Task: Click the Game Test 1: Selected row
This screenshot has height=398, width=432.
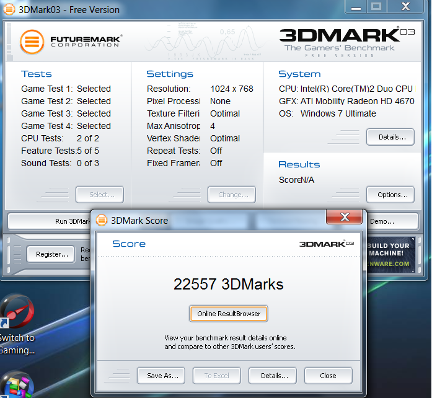Action: 66,89
